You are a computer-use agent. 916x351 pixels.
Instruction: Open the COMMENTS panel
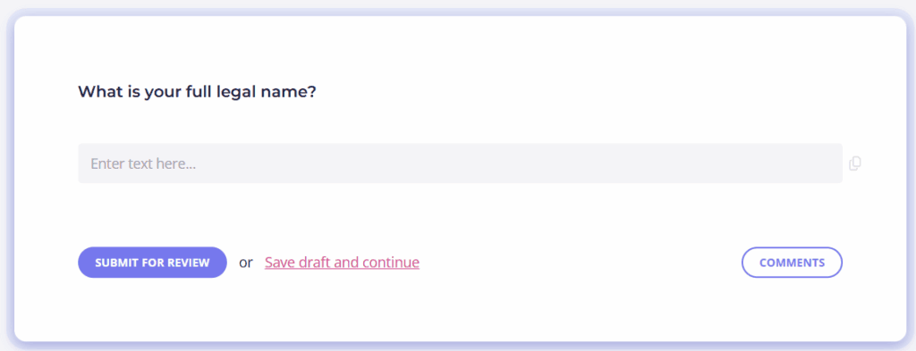pos(793,263)
